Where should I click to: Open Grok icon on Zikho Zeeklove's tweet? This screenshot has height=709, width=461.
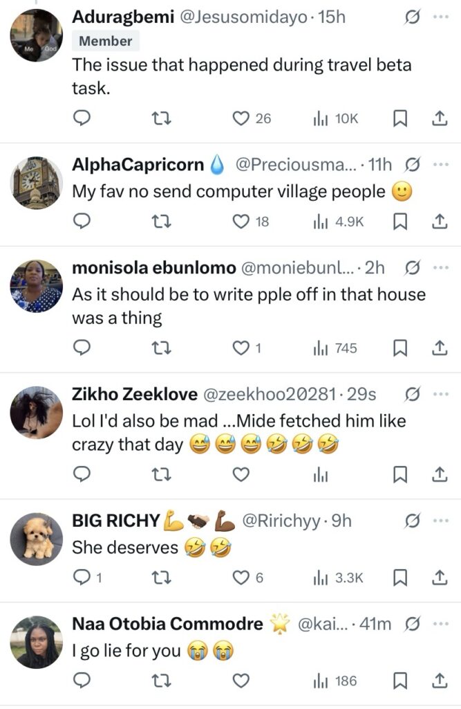(x=411, y=394)
